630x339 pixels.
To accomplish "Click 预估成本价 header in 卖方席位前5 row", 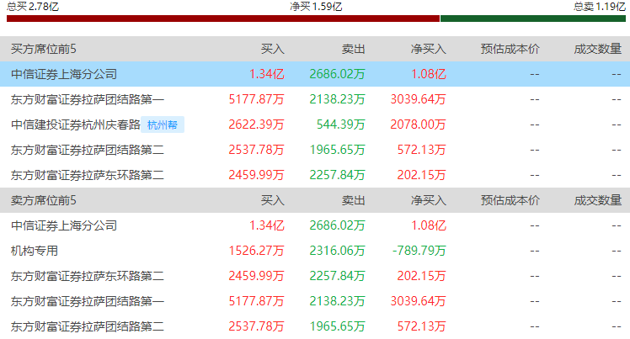I will pyautogui.click(x=510, y=200).
